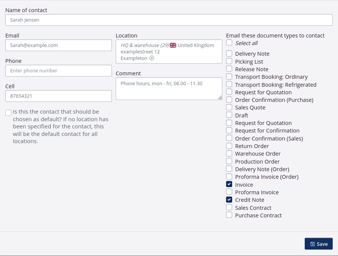Viewport: 338px width, 256px height.
Task: Enable Sales Quote document emails
Action: pyautogui.click(x=229, y=108)
